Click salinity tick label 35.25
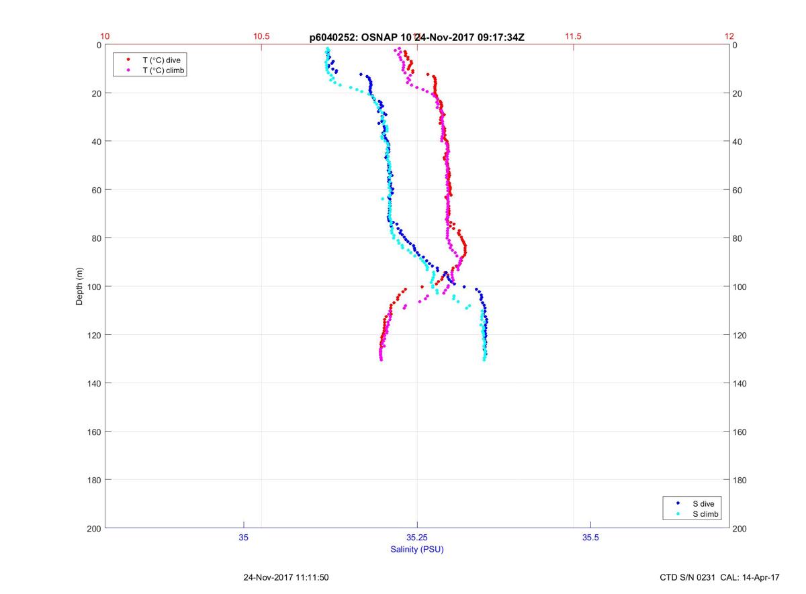This screenshot has height=594, width=806. (417, 538)
